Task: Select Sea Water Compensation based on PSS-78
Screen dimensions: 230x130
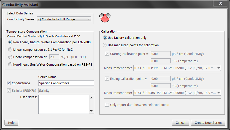Action: pyautogui.click(x=10, y=64)
